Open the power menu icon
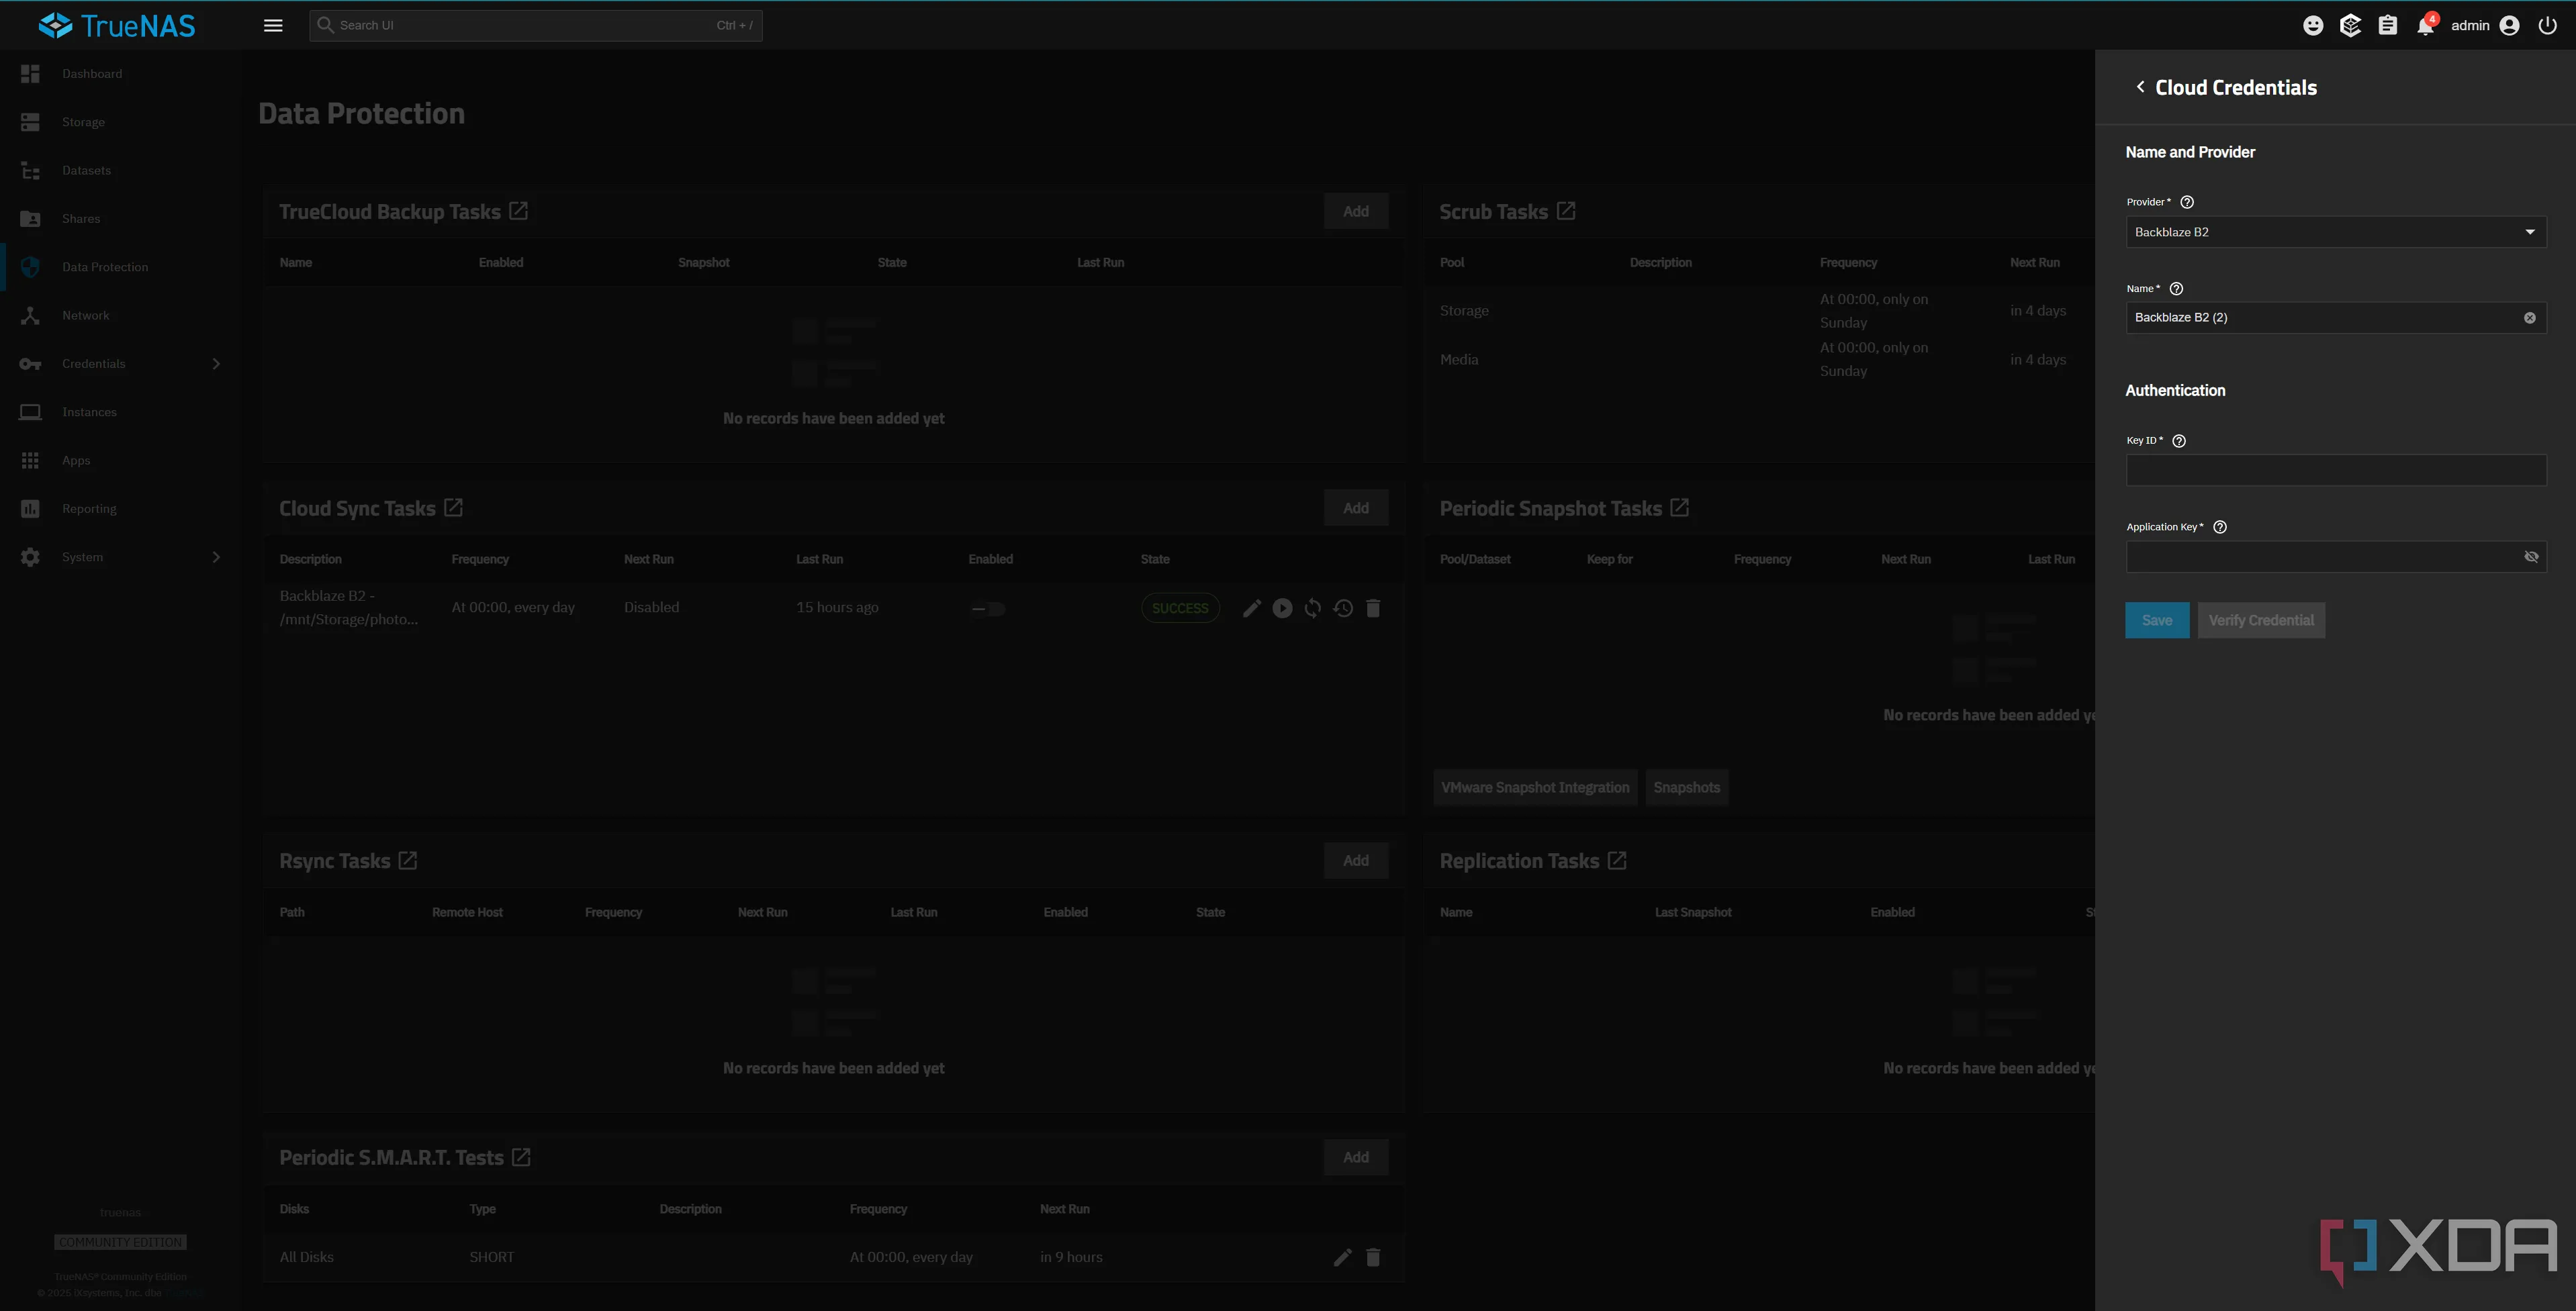The height and width of the screenshot is (1311, 2576). [x=2547, y=26]
